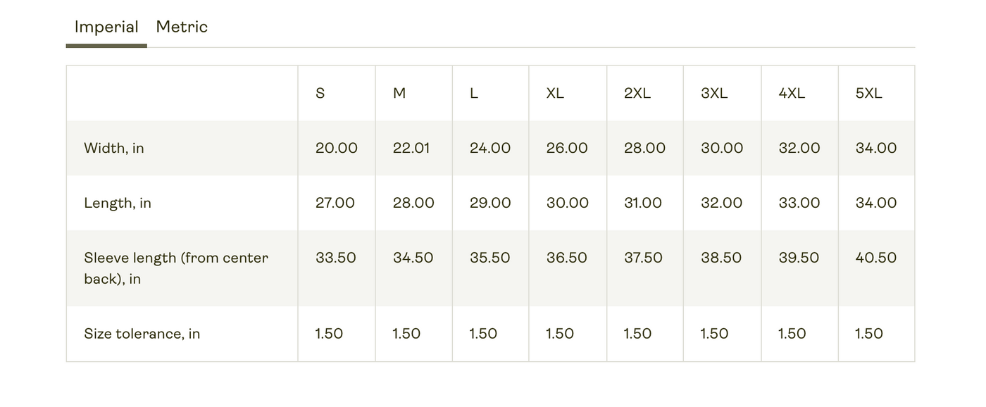
Task: Click the 3XL size column header
Action: [x=714, y=93]
